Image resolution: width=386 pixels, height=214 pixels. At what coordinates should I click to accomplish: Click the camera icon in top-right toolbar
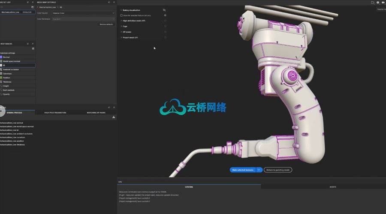[x=383, y=2]
